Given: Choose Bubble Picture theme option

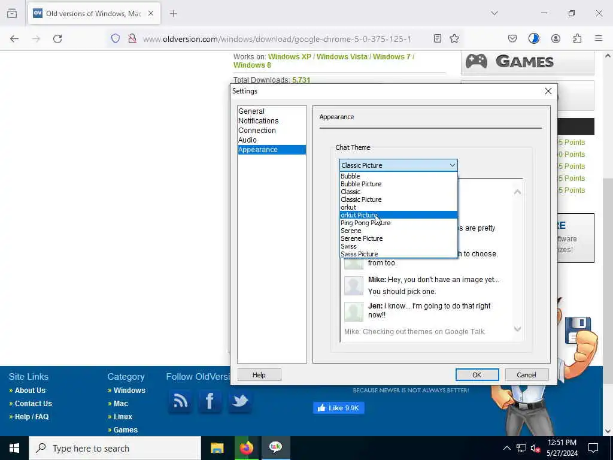Looking at the screenshot, I should tap(398, 184).
